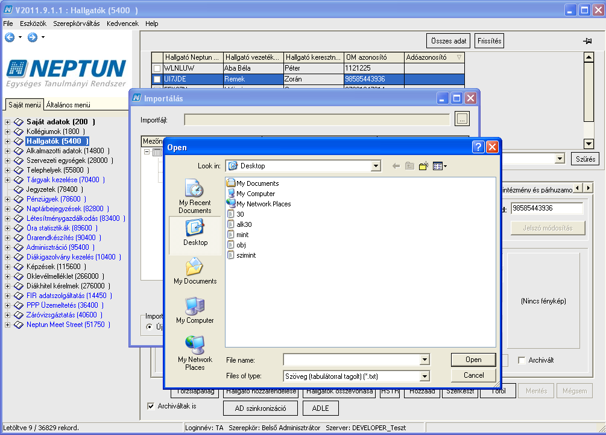The image size is (606, 435).
Task: Open My Computer in the places bar
Action: pyautogui.click(x=195, y=311)
